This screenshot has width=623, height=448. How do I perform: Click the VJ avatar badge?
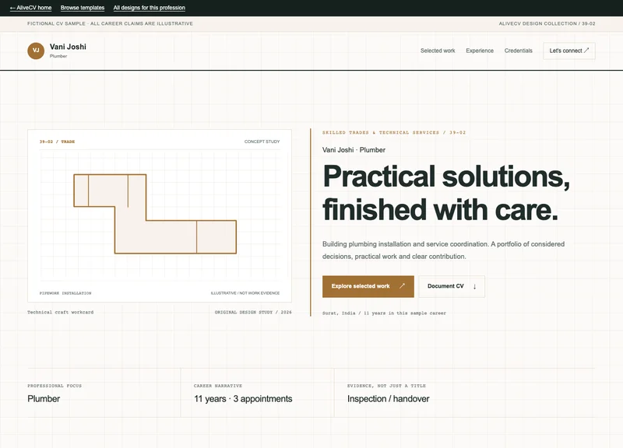[36, 51]
